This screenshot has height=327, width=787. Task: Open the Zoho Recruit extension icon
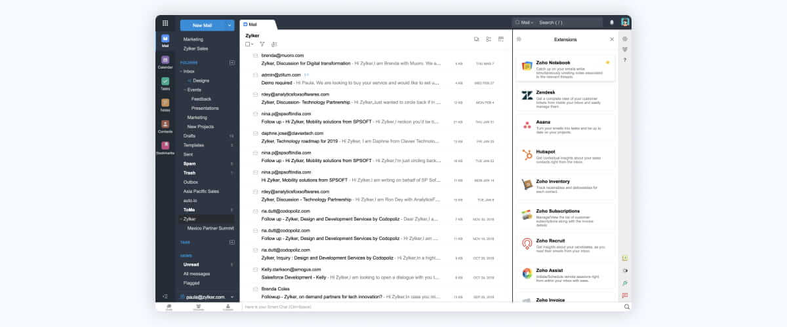click(527, 244)
